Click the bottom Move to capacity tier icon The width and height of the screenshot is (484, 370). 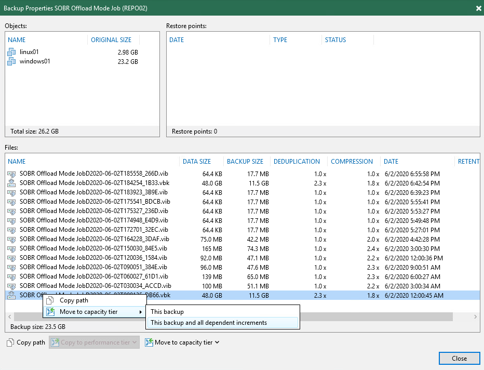click(149, 342)
